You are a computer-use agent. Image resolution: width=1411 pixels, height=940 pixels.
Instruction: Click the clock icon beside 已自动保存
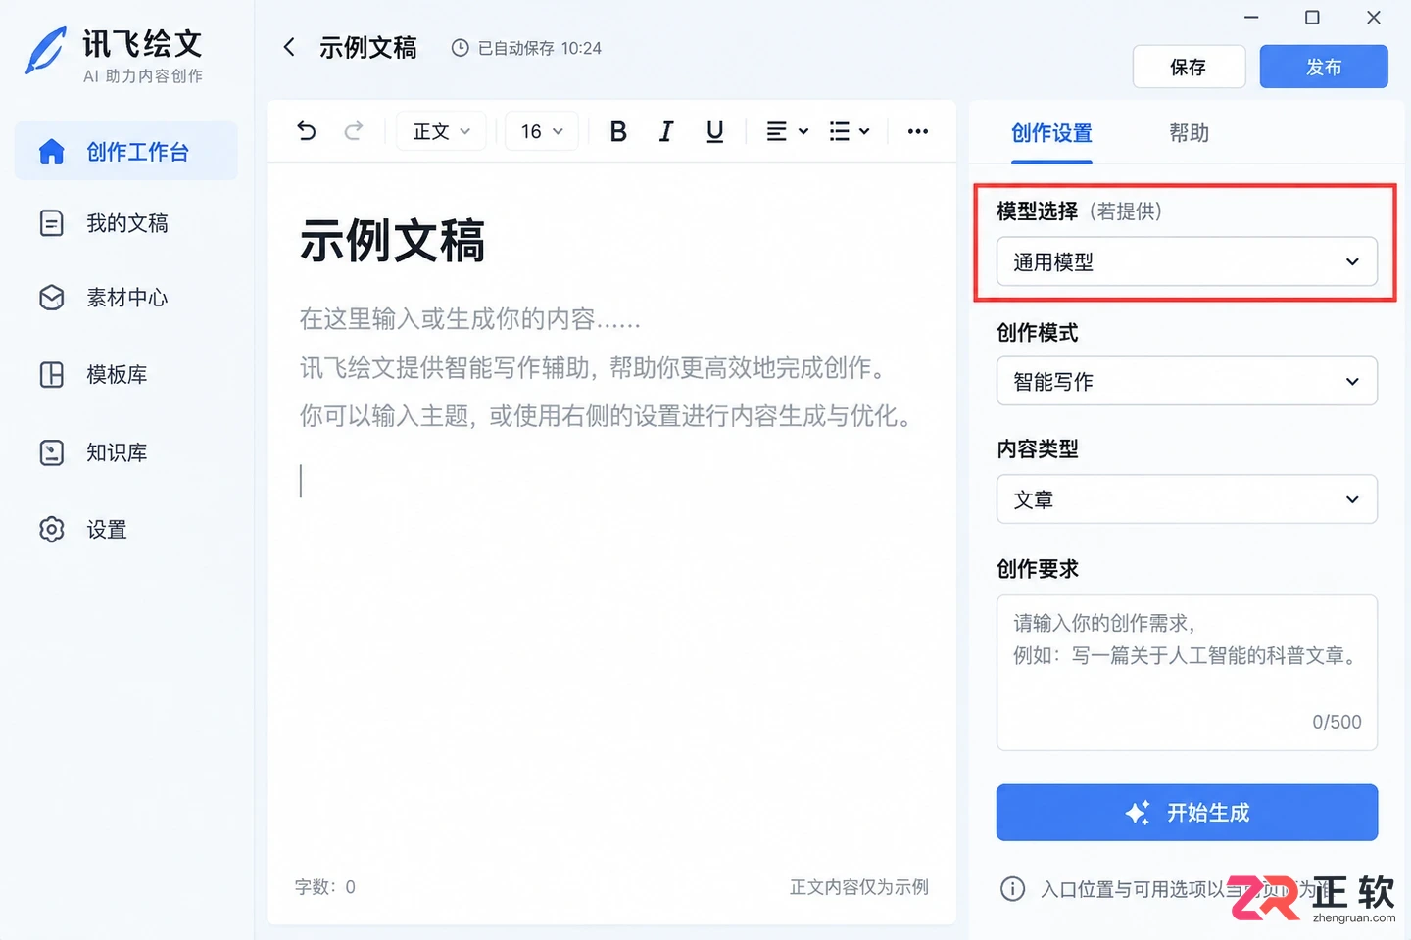(x=460, y=48)
